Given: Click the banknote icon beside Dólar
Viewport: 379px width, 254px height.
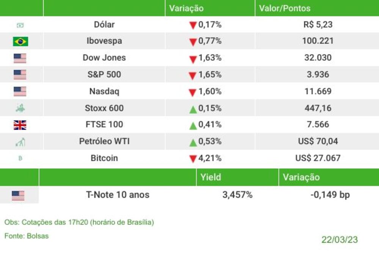Looking at the screenshot, I should pos(20,25).
